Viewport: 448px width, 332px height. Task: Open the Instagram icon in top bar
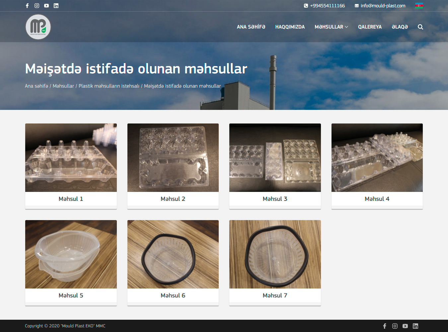[x=37, y=6]
